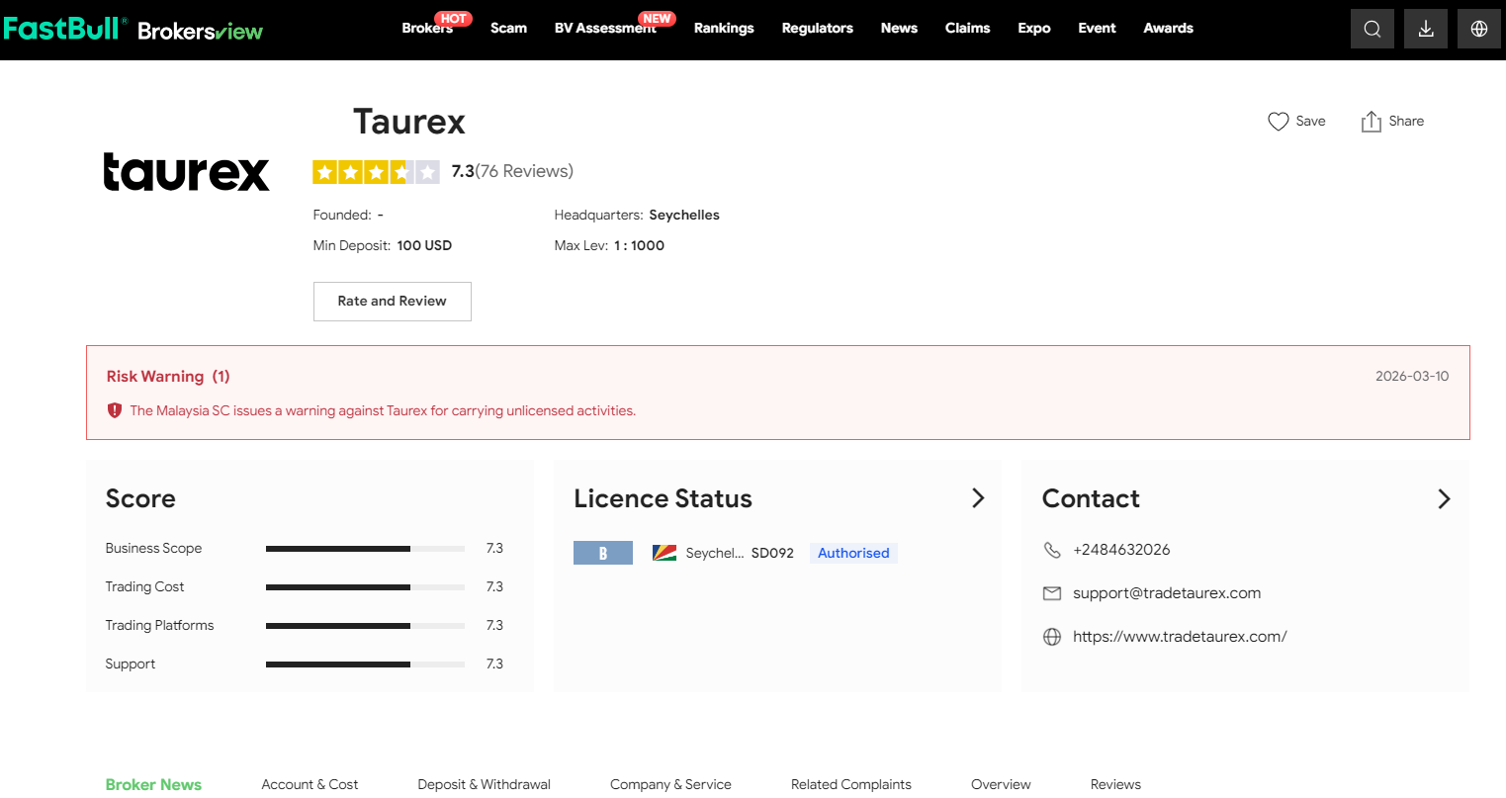Click the heart Save icon
This screenshot has height=798, width=1506.
pyautogui.click(x=1278, y=122)
